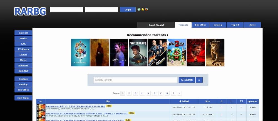Viewport: 278px width, 121px height.
Task: Click the IMDb badge on the Toy Story TrueHD row
Action: [x=131, y=113]
